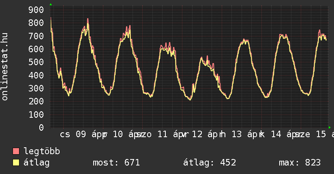This screenshot has height=174, width=334.
Task: Click the green arrow atop the y-axis
Action: [51, 4]
